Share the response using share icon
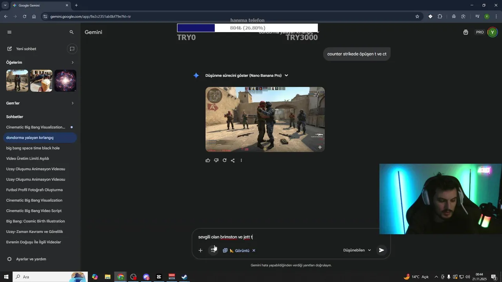 pos(233,160)
